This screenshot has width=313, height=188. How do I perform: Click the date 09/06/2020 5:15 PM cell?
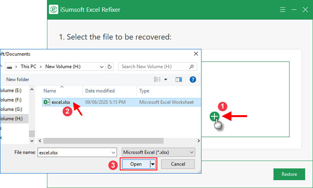[105, 102]
